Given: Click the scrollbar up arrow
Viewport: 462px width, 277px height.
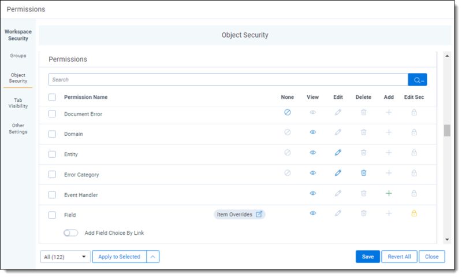Looking at the screenshot, I should [x=447, y=56].
